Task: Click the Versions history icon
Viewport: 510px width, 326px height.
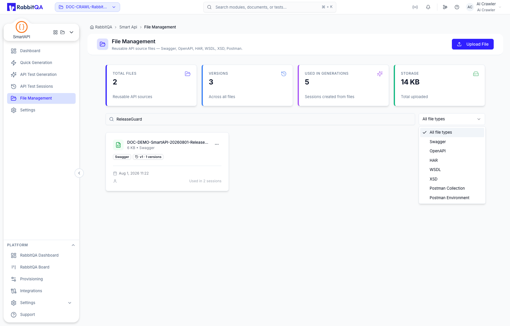Action: 284,74
